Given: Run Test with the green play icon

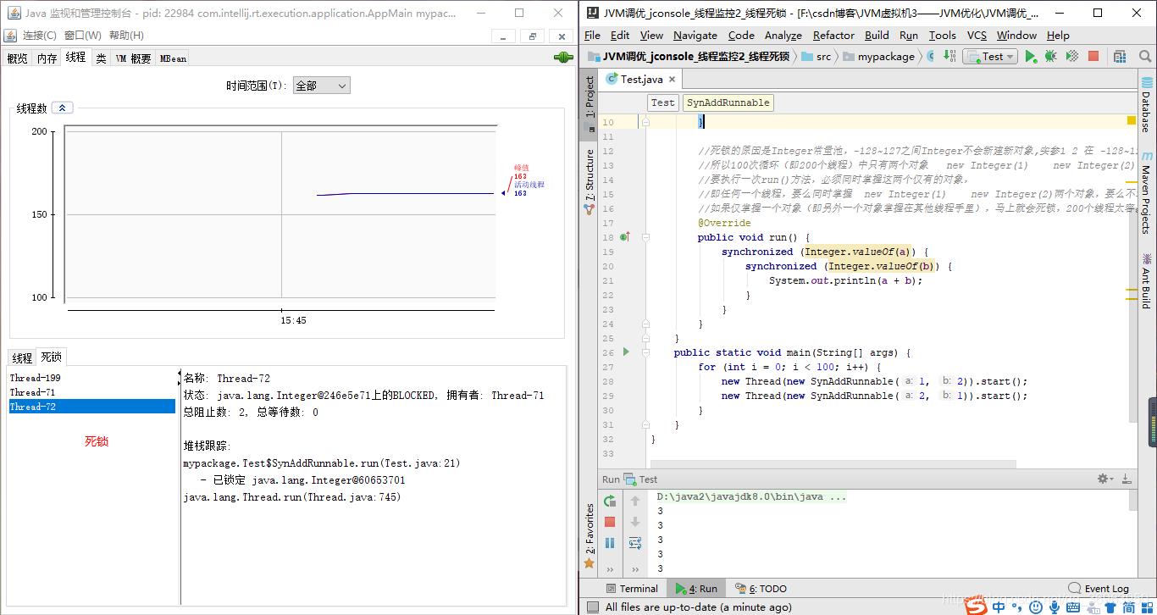Looking at the screenshot, I should pos(1030,57).
